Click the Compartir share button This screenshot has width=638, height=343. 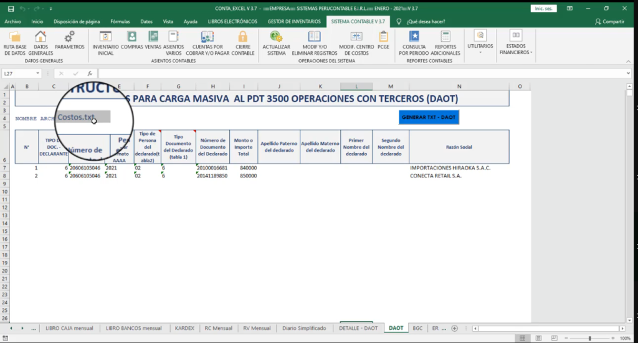[609, 22]
